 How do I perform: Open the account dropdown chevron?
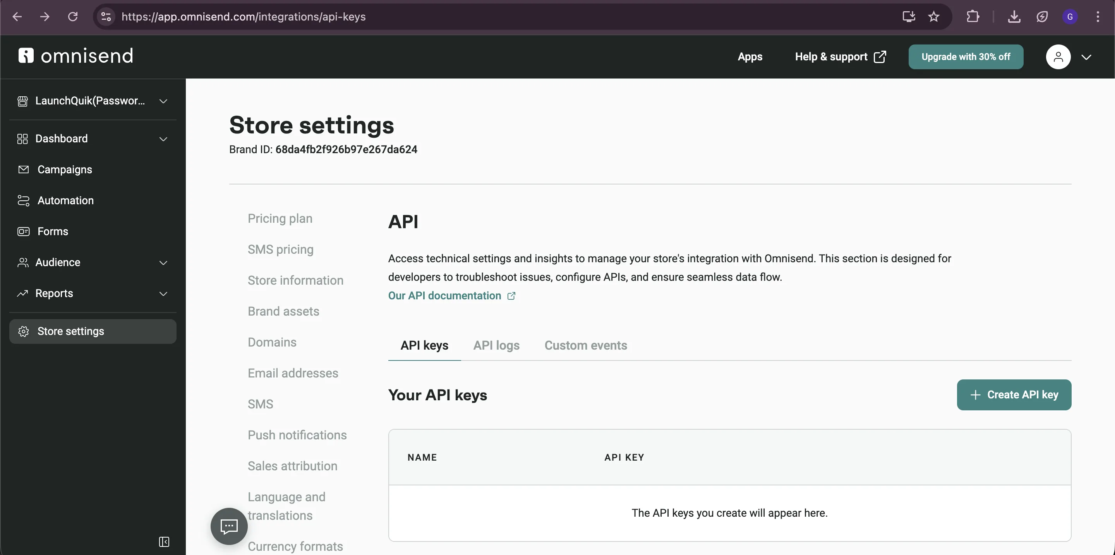[1086, 57]
